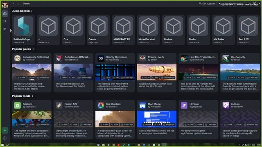Open the Indium mod title
This screenshot has width=262, height=147.
[235, 104]
